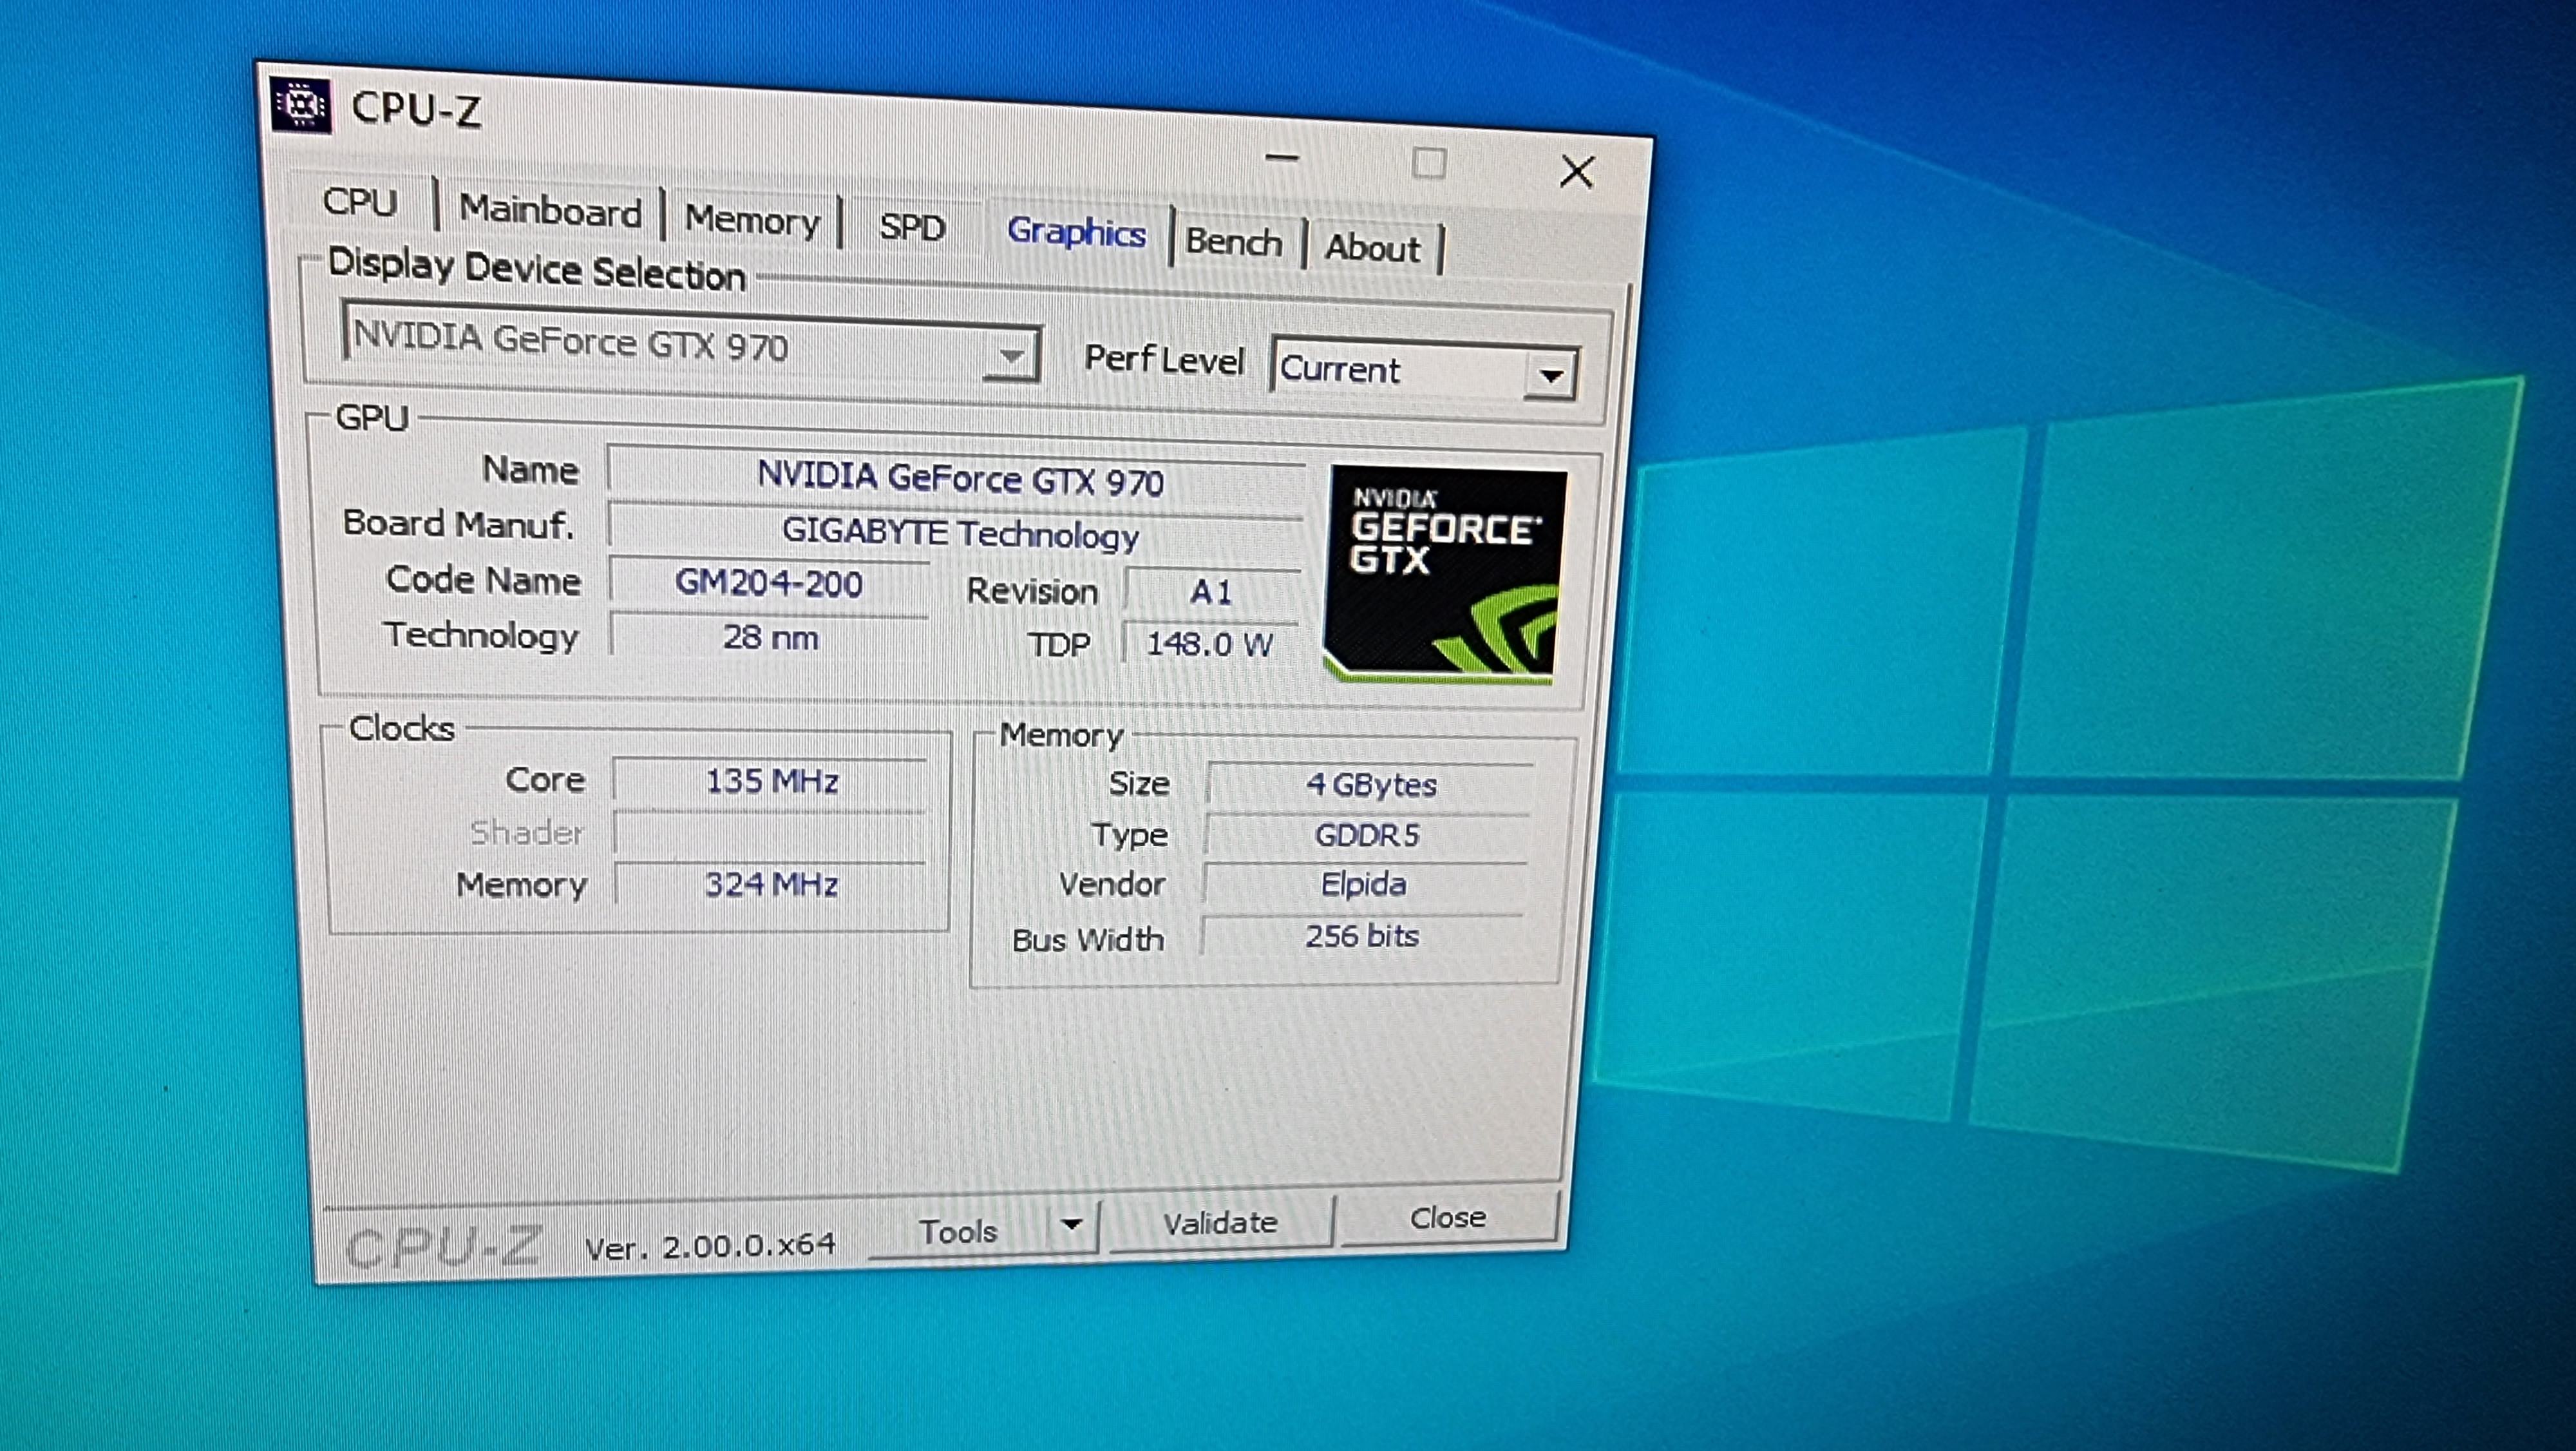Minimize the CPU-Z window
This screenshot has height=1451, width=2576.
pyautogui.click(x=1281, y=157)
